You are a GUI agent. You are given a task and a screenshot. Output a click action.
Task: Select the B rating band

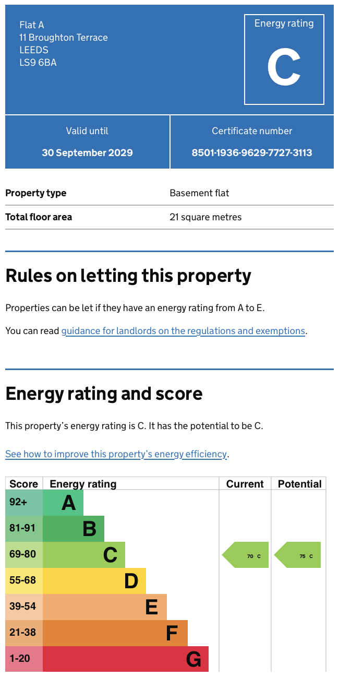(74, 529)
